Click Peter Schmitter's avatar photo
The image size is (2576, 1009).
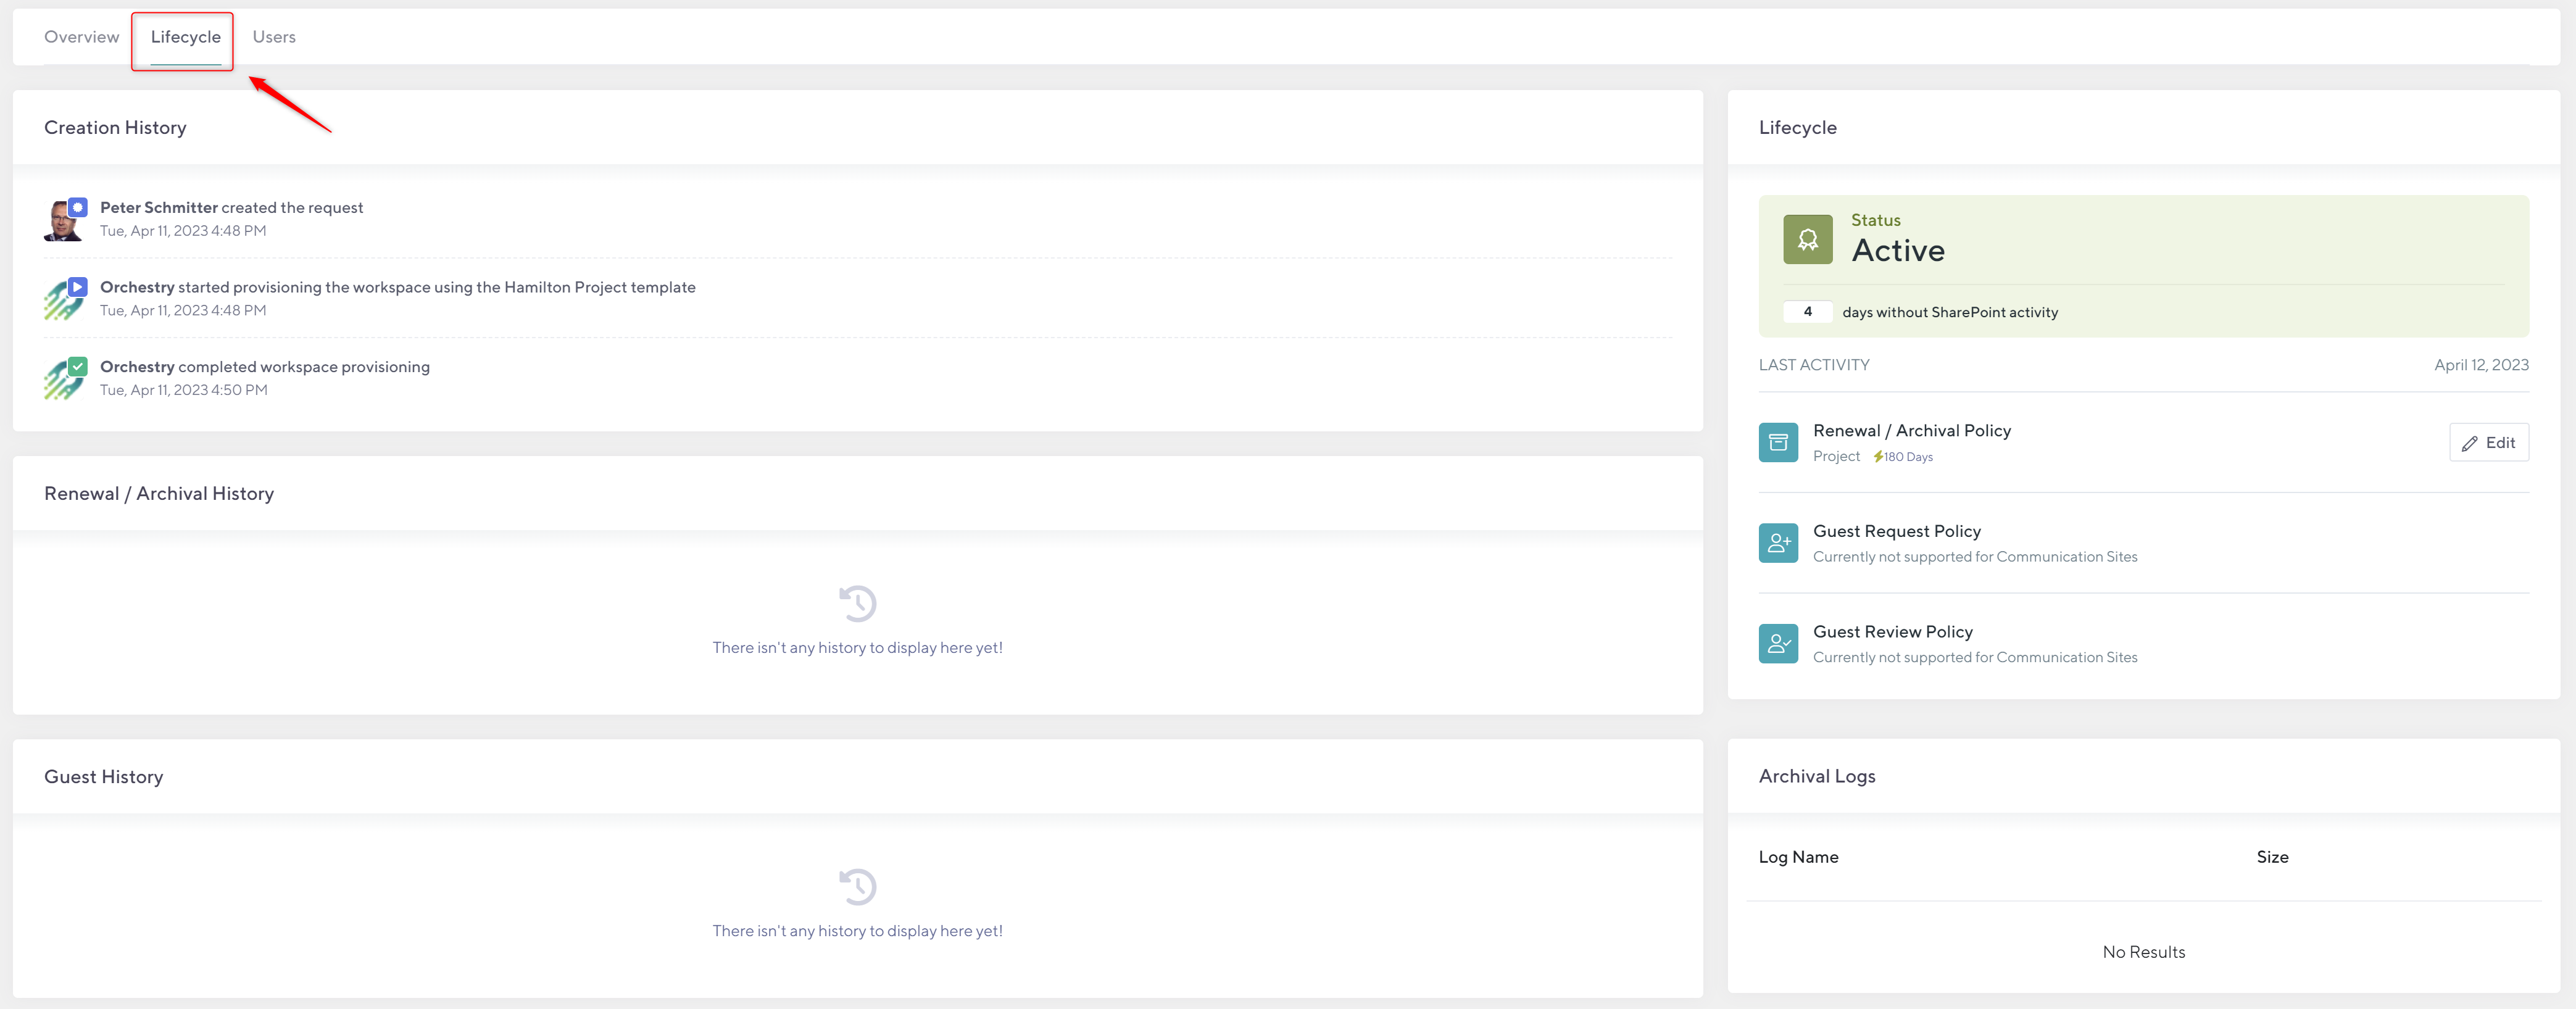click(63, 220)
